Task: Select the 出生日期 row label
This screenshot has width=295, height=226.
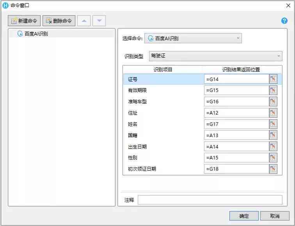Action: click(x=137, y=147)
